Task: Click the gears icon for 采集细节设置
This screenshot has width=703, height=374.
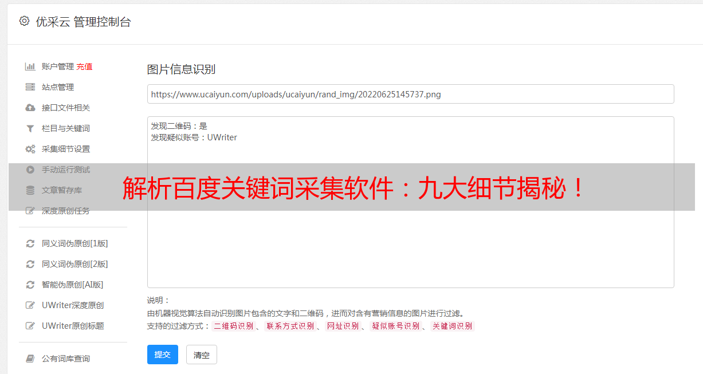Action: 30,149
